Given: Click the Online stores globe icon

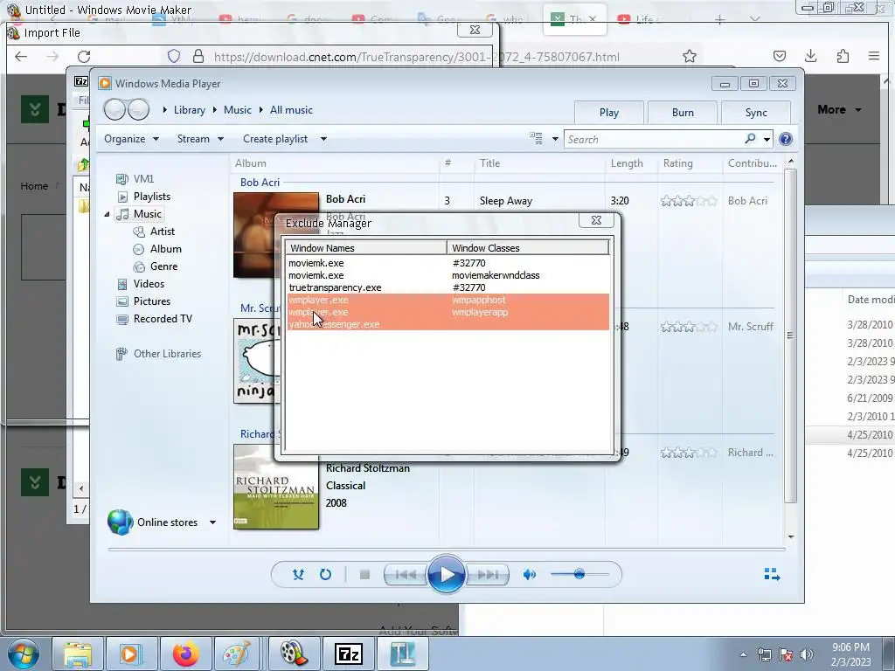Looking at the screenshot, I should (x=120, y=522).
